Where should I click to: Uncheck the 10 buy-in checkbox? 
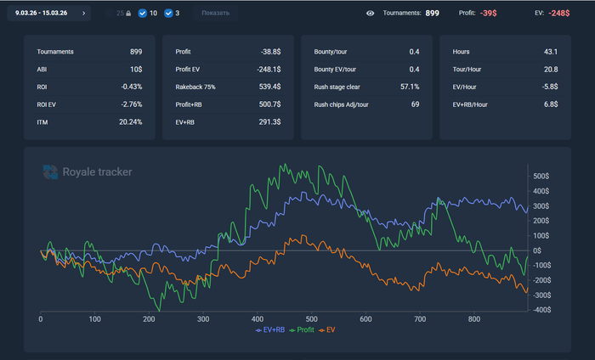pos(142,14)
